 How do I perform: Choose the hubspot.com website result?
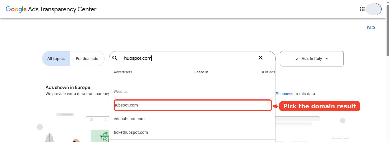192,105
